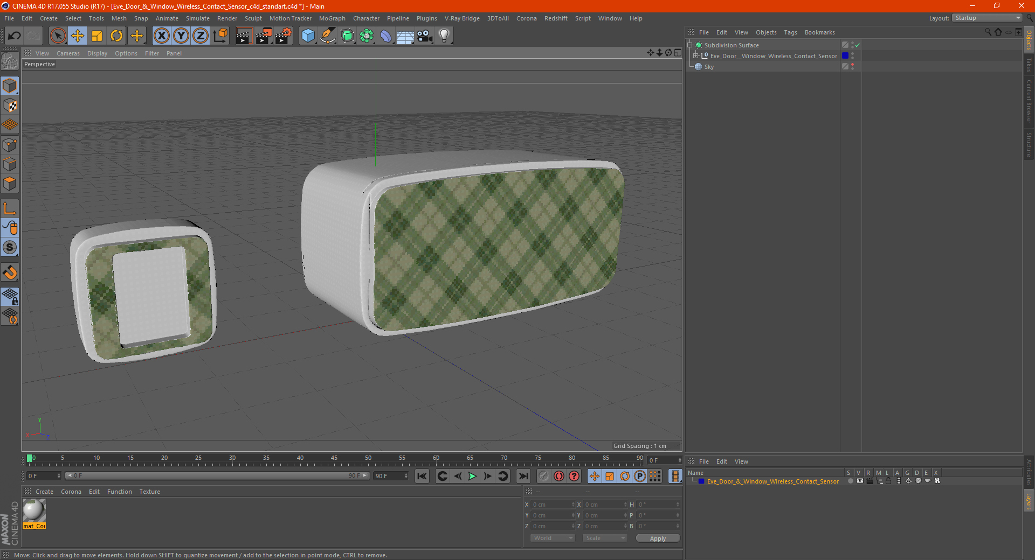Image resolution: width=1035 pixels, height=560 pixels.
Task: Select the Sky object
Action: pos(709,67)
